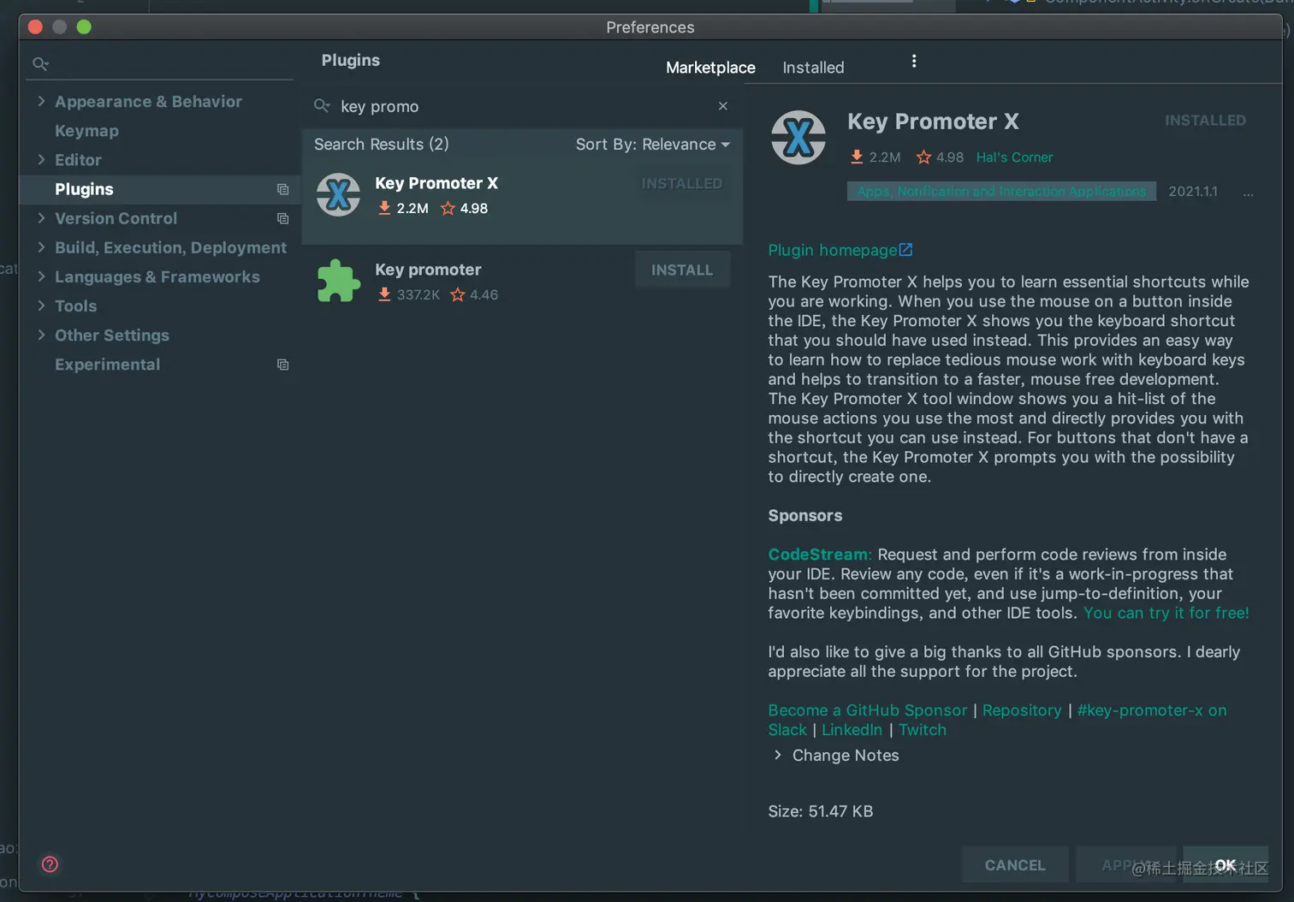Click the star rating icon in details header
This screenshot has height=902, width=1294.
(x=923, y=157)
